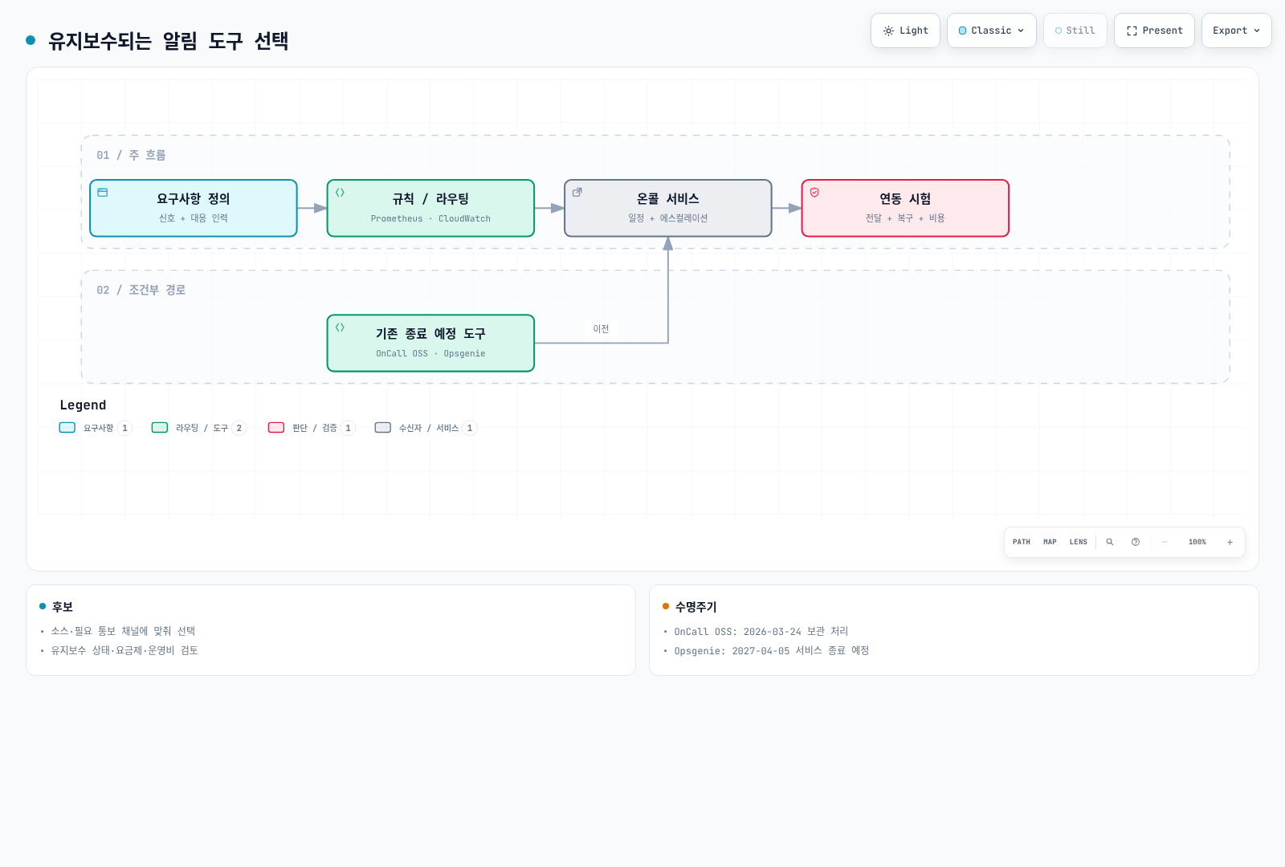This screenshot has width=1285, height=867.
Task: Toggle 요구사항 legend filter
Action: tap(96, 428)
